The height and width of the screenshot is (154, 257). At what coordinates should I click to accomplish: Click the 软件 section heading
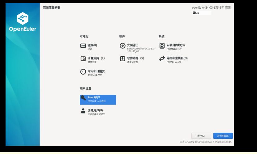click(122, 36)
